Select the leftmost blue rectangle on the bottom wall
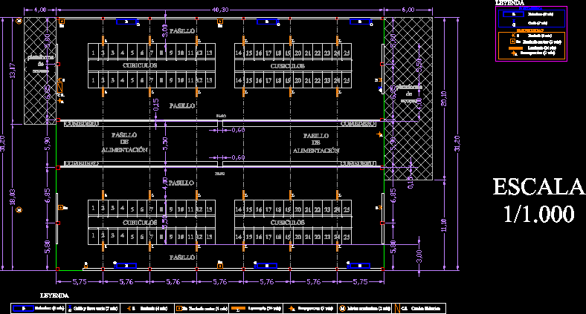Screen dimensions: 586x314 pos(126,266)
